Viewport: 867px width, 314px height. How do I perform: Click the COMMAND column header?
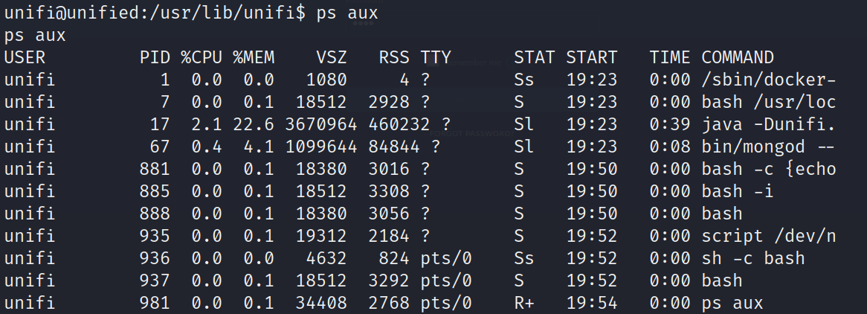(x=738, y=57)
